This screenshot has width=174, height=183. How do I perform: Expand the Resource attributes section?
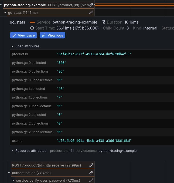pyautogui.click(x=12, y=151)
